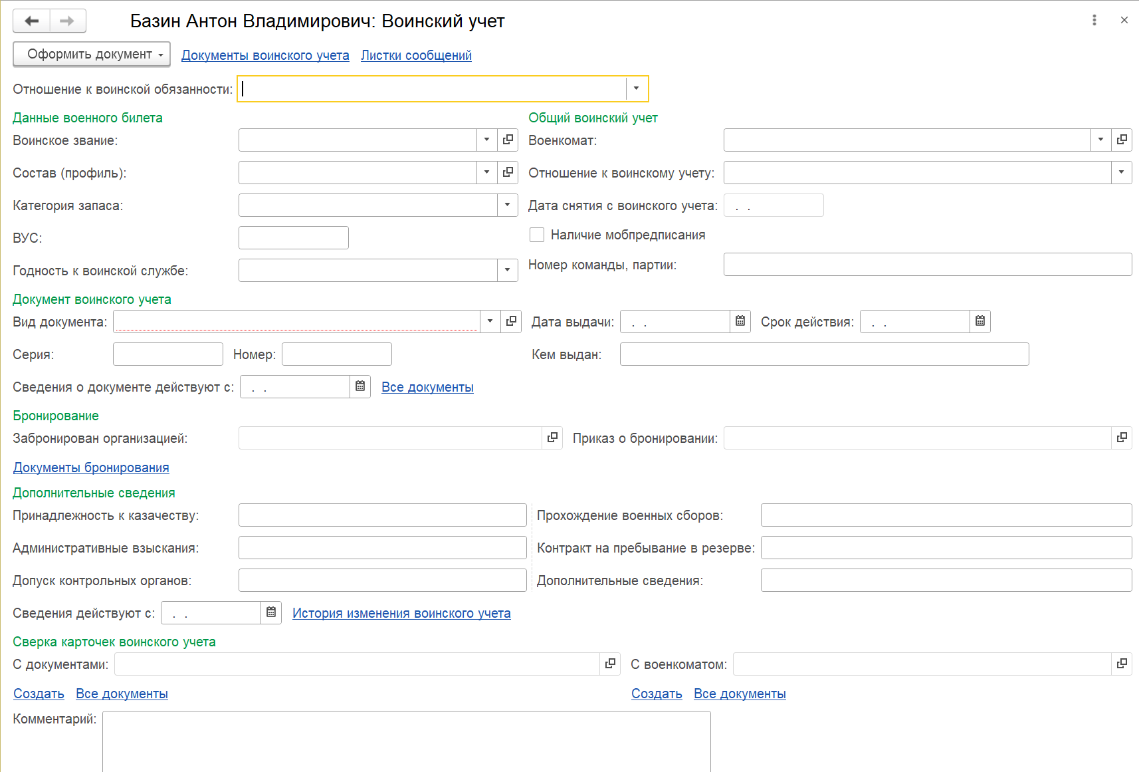Open История изменения воинского учета link
The width and height of the screenshot is (1139, 772).
(401, 614)
